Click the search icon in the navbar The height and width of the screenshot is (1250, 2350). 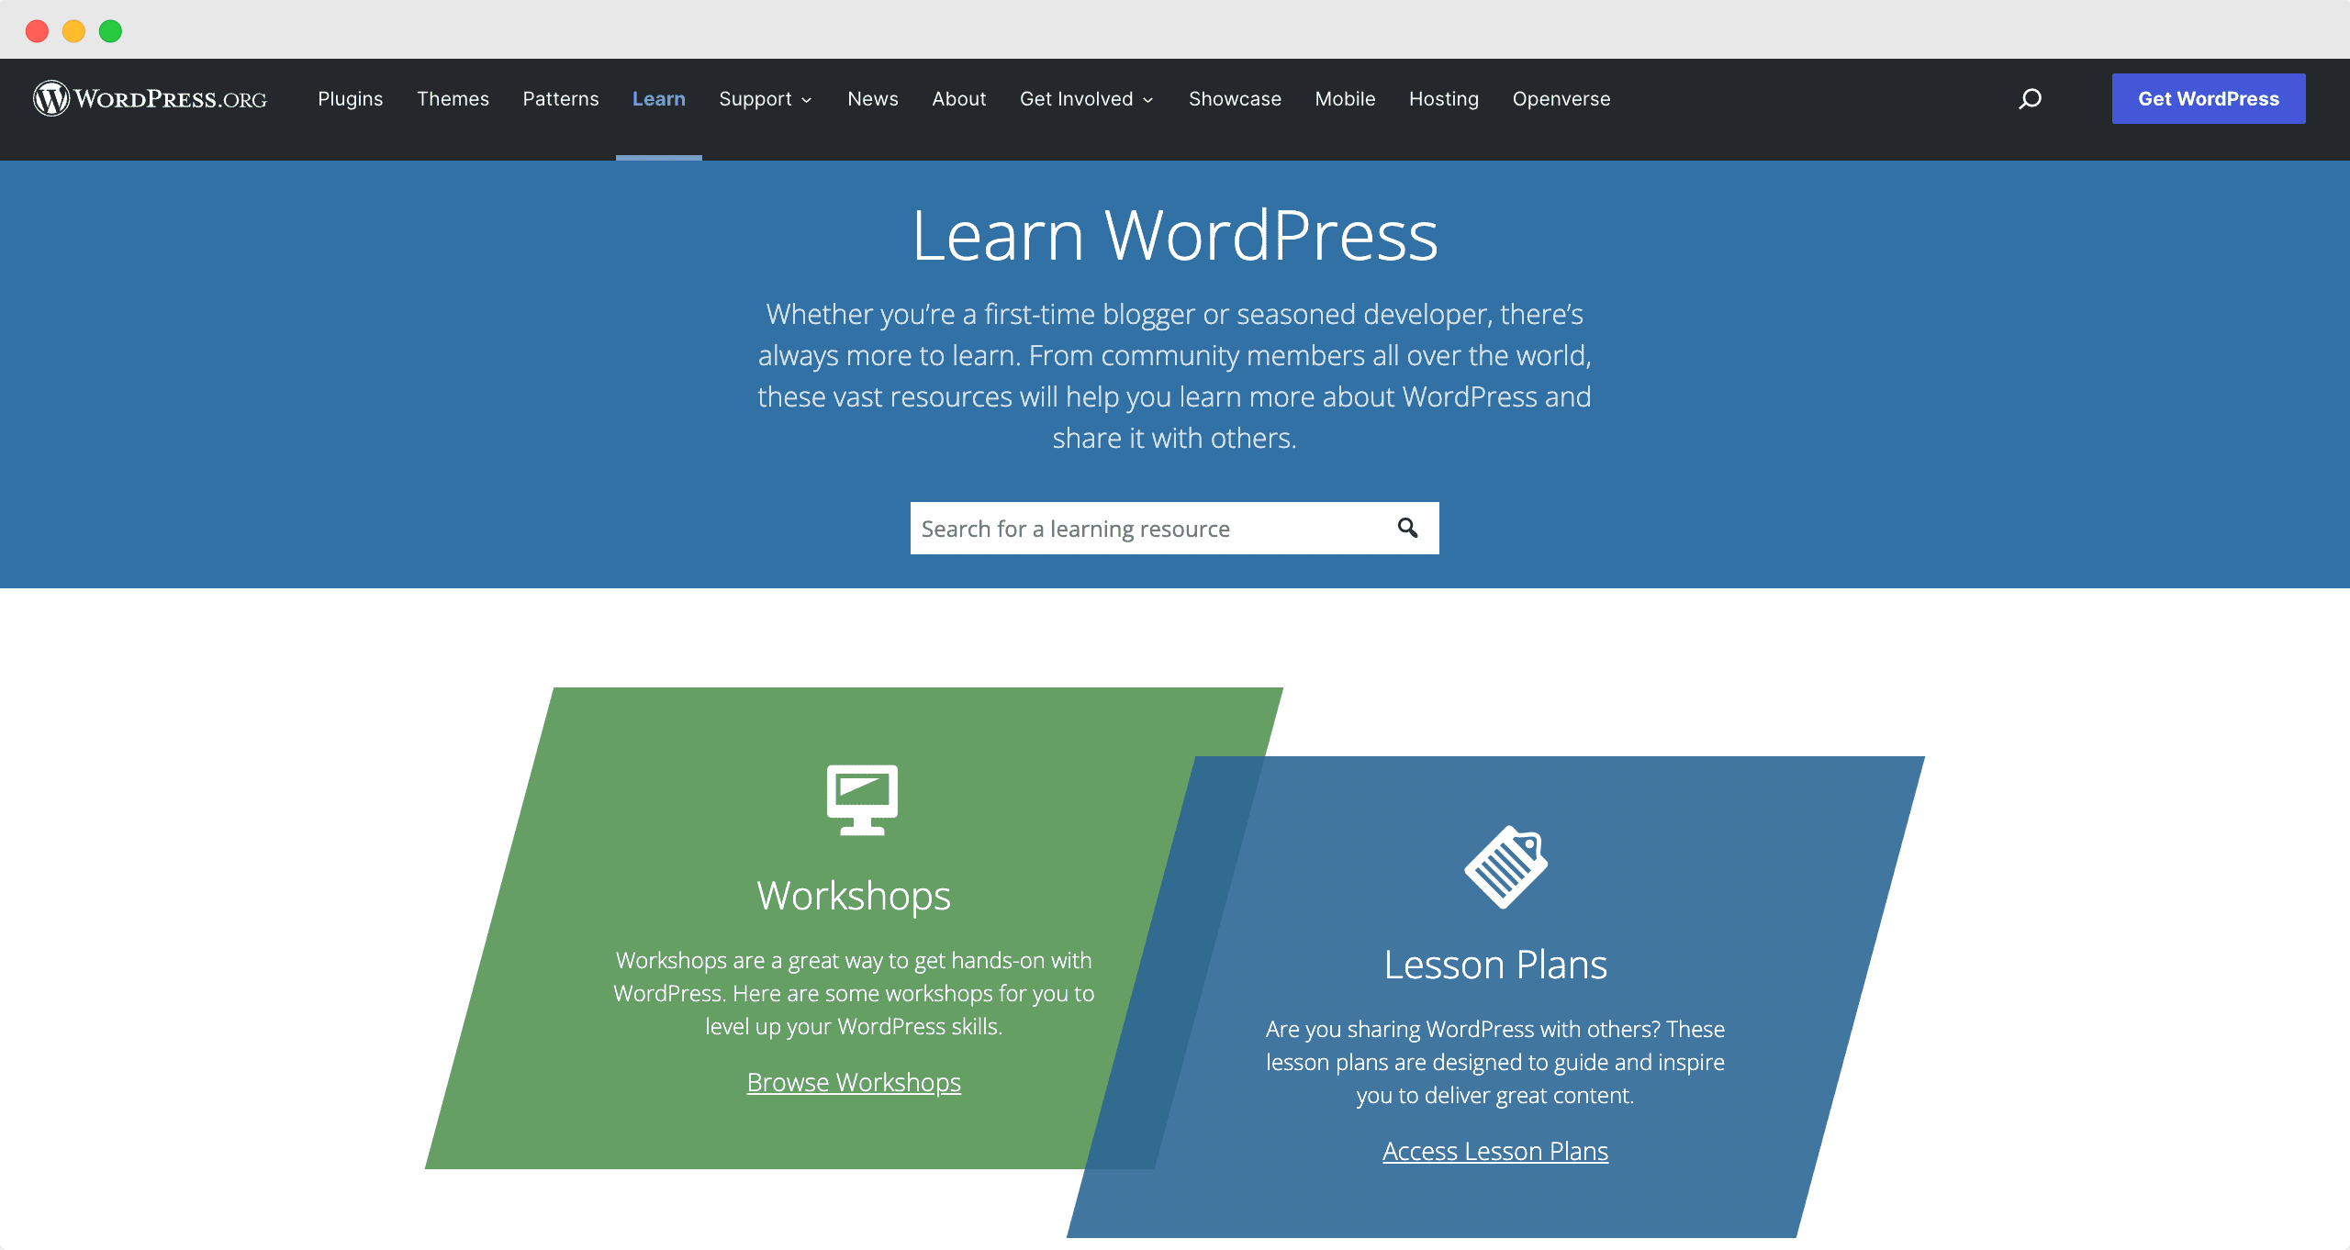pos(2031,98)
